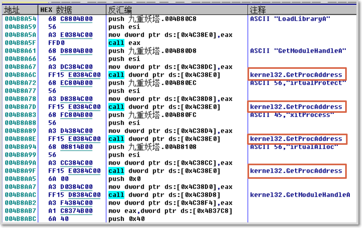Image resolution: width=362 pixels, height=228 pixels.
Task: Select address 004B8A66
Action: [20, 59]
